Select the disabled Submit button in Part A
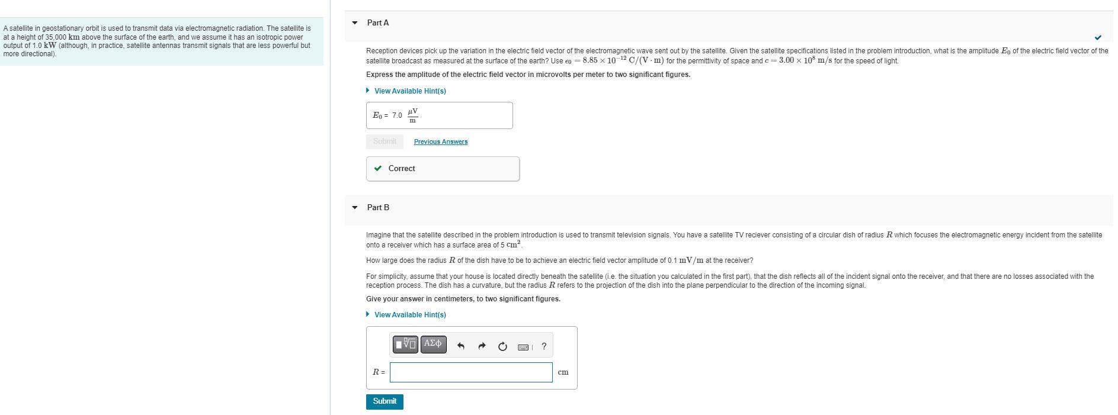Viewport: 1118px width, 415px height. [x=385, y=141]
